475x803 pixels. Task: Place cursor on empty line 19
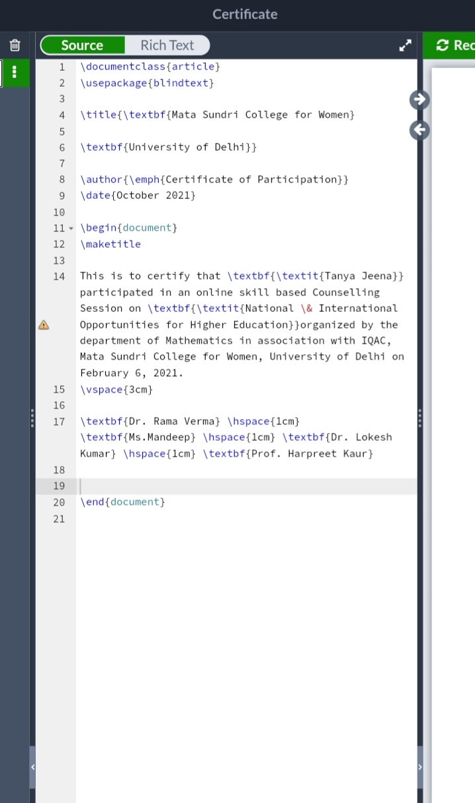(246, 486)
